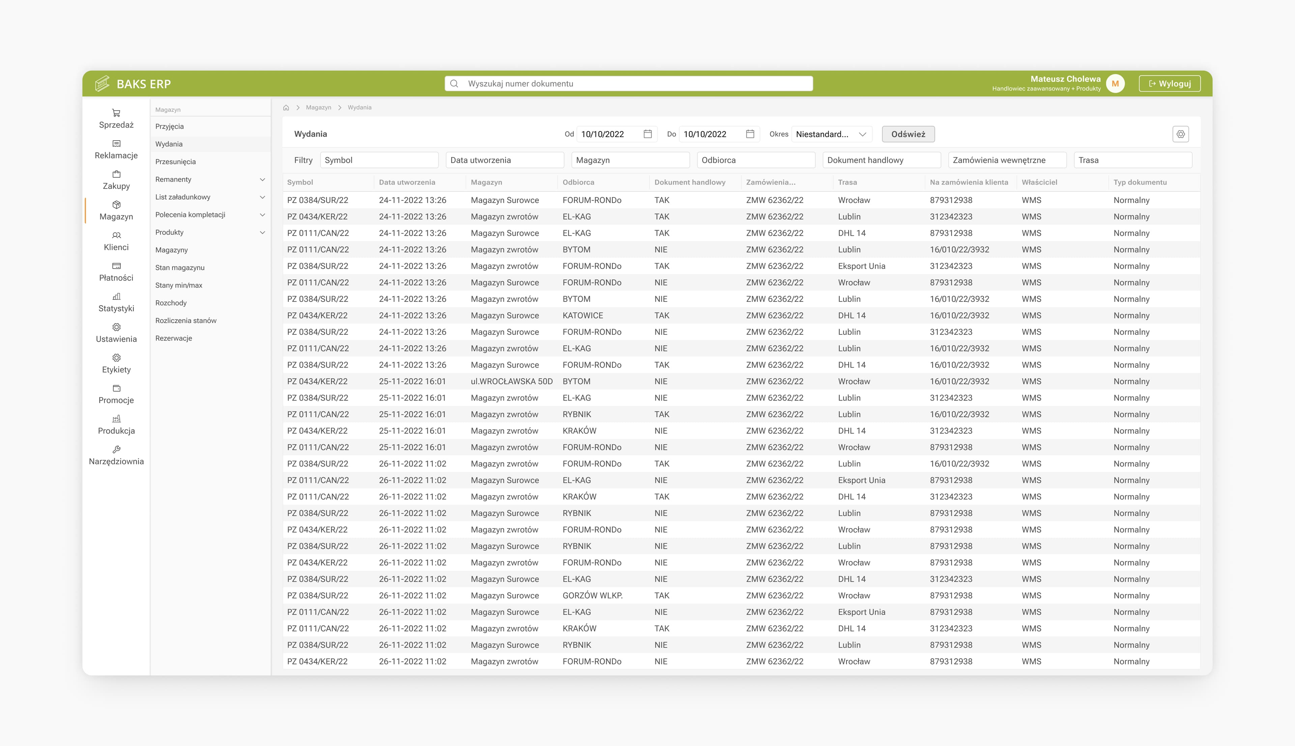Open the Okres Niestandard... dropdown
The image size is (1295, 746).
(x=831, y=134)
